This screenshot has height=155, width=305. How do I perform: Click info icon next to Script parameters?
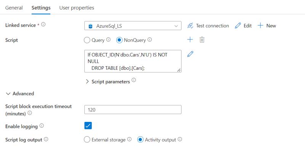[x=134, y=80]
